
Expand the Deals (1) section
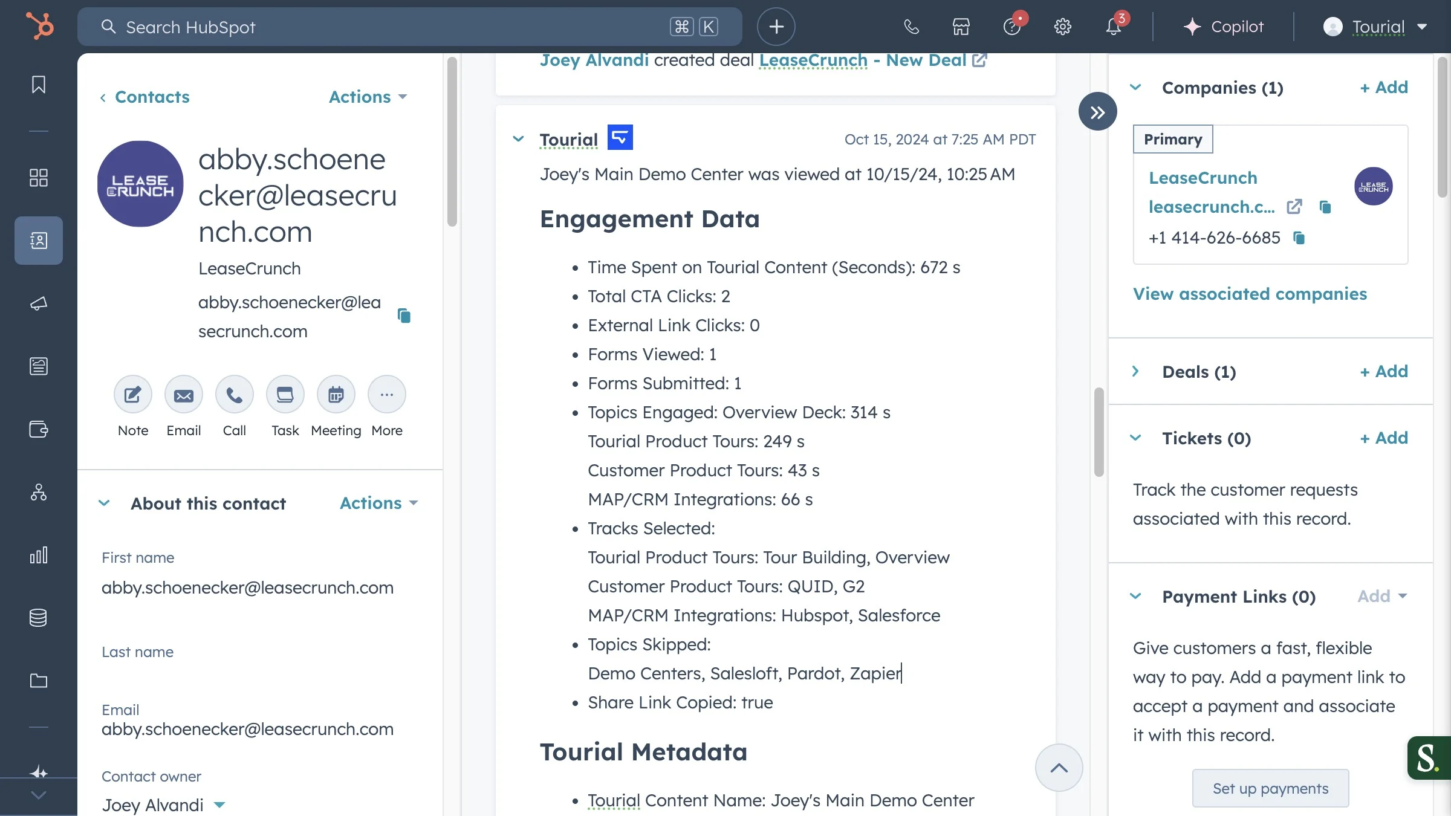click(x=1135, y=371)
